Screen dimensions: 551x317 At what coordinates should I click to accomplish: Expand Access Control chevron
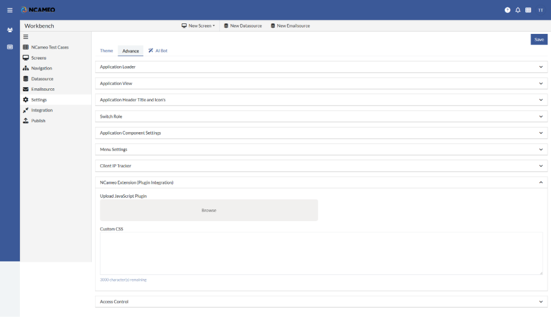[541, 302]
